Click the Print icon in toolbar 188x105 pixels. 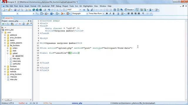pyautogui.click(x=45, y=10)
